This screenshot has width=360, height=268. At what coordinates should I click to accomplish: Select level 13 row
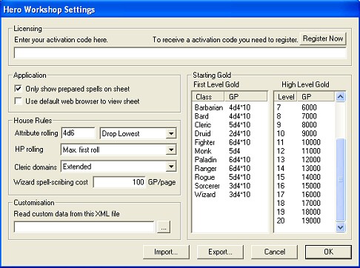pos(305,160)
